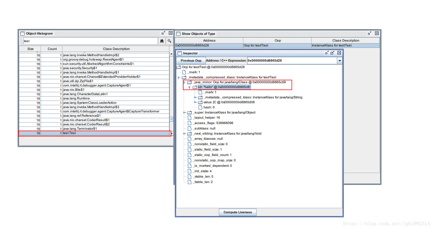This screenshot has width=433, height=229.
Task: Open the Address / C++ Expression dropdown
Action: [340, 61]
